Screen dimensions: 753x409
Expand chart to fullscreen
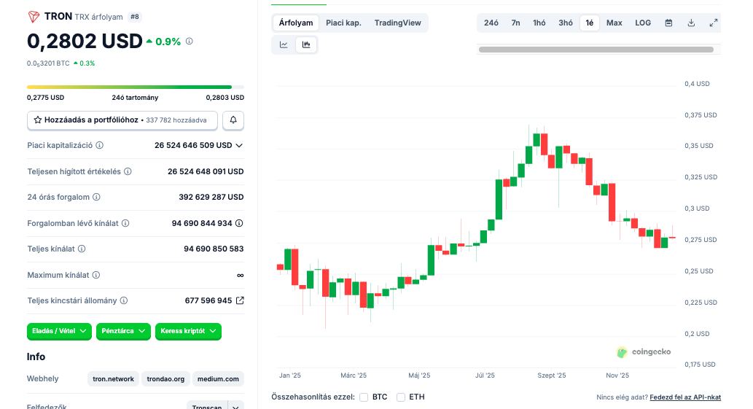click(713, 23)
